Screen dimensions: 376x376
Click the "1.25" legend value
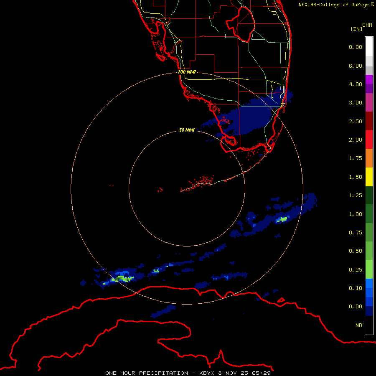pos(356,196)
